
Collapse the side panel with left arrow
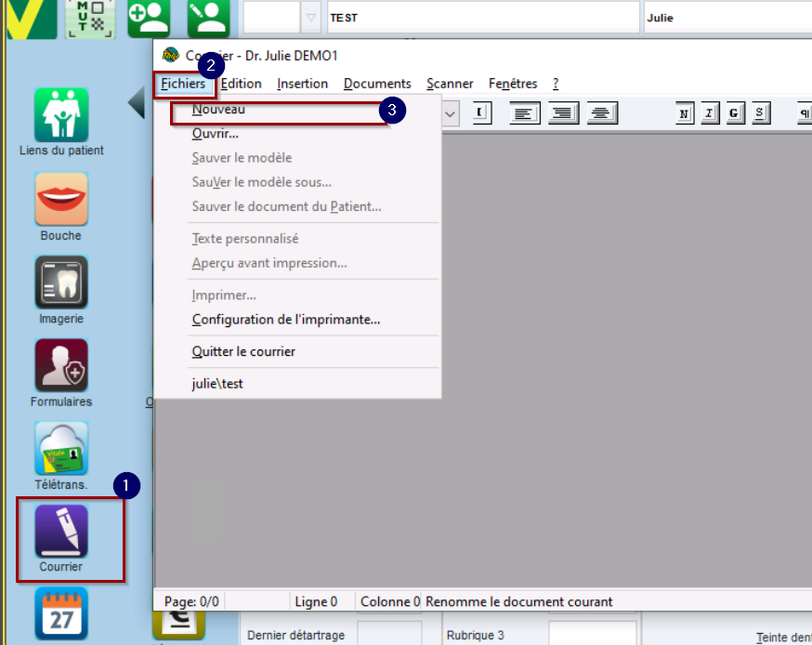(x=137, y=102)
